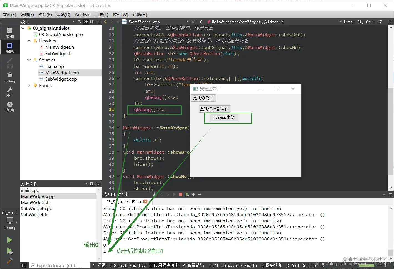Close the Projects side panel
The image size is (394, 269).
coord(98,22)
